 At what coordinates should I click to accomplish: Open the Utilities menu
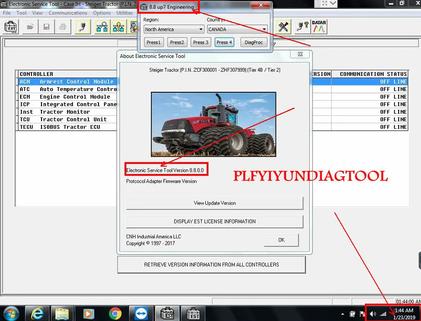(x=125, y=13)
